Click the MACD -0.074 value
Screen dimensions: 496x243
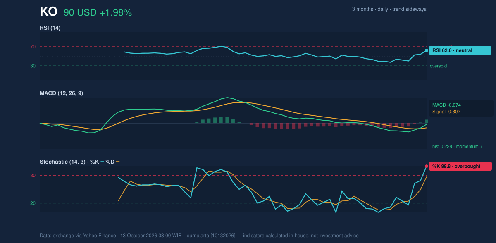click(x=446, y=105)
